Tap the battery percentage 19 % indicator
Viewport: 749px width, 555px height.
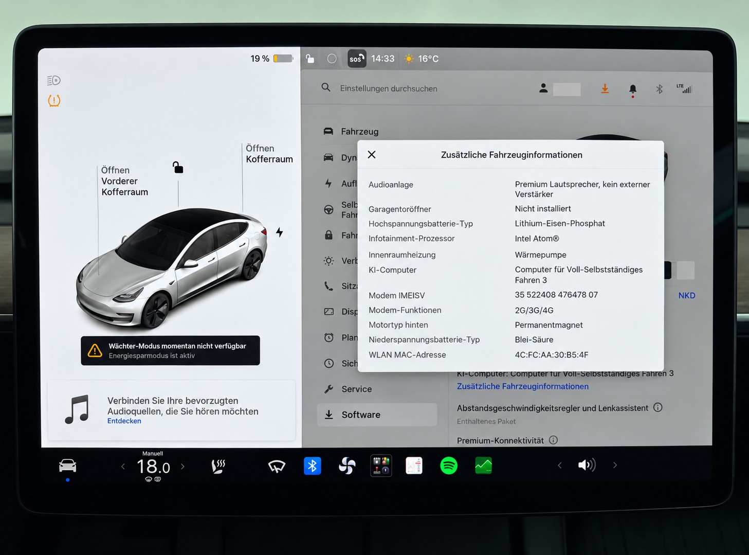click(272, 59)
